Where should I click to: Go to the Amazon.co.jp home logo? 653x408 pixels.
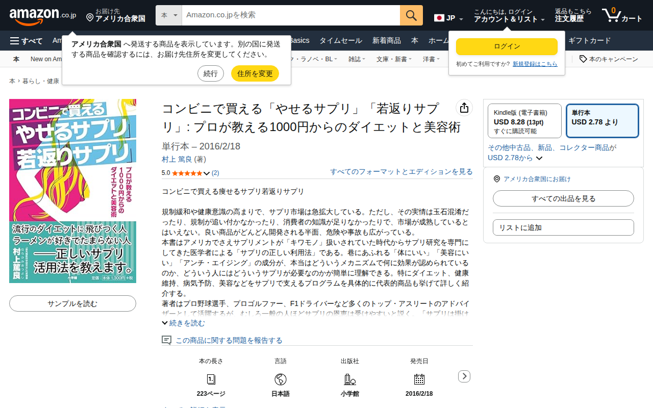click(x=43, y=16)
